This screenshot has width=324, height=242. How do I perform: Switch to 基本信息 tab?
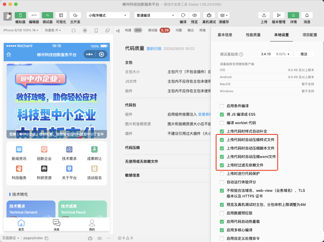coord(225,35)
